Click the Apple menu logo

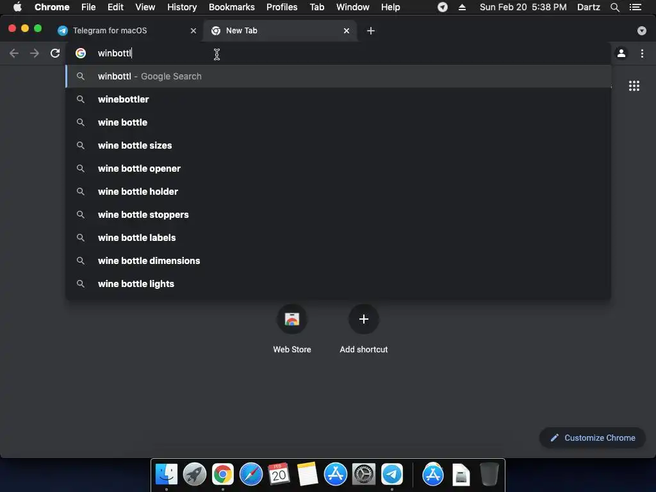tap(17, 7)
